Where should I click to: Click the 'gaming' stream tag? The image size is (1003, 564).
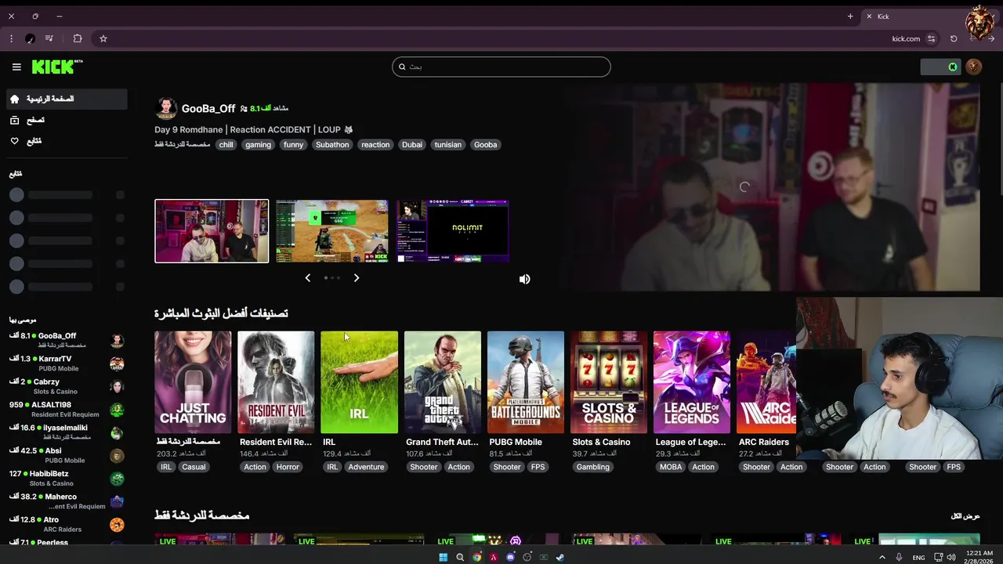[x=258, y=144]
